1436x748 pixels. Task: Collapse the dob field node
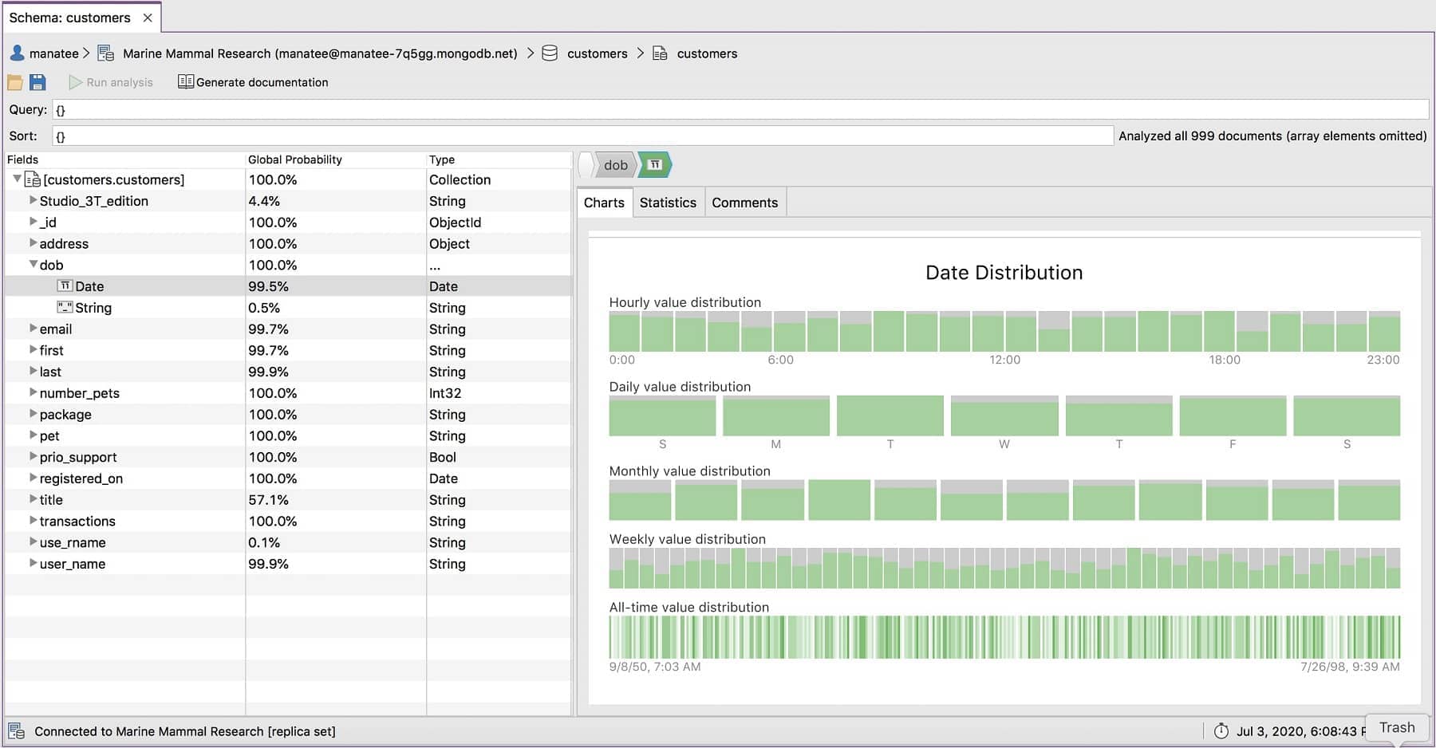click(x=34, y=264)
